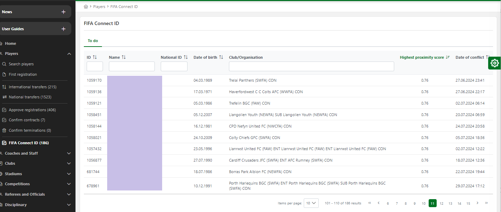Jump to first results page
Viewport: 501px width, 212px height.
[369, 203]
